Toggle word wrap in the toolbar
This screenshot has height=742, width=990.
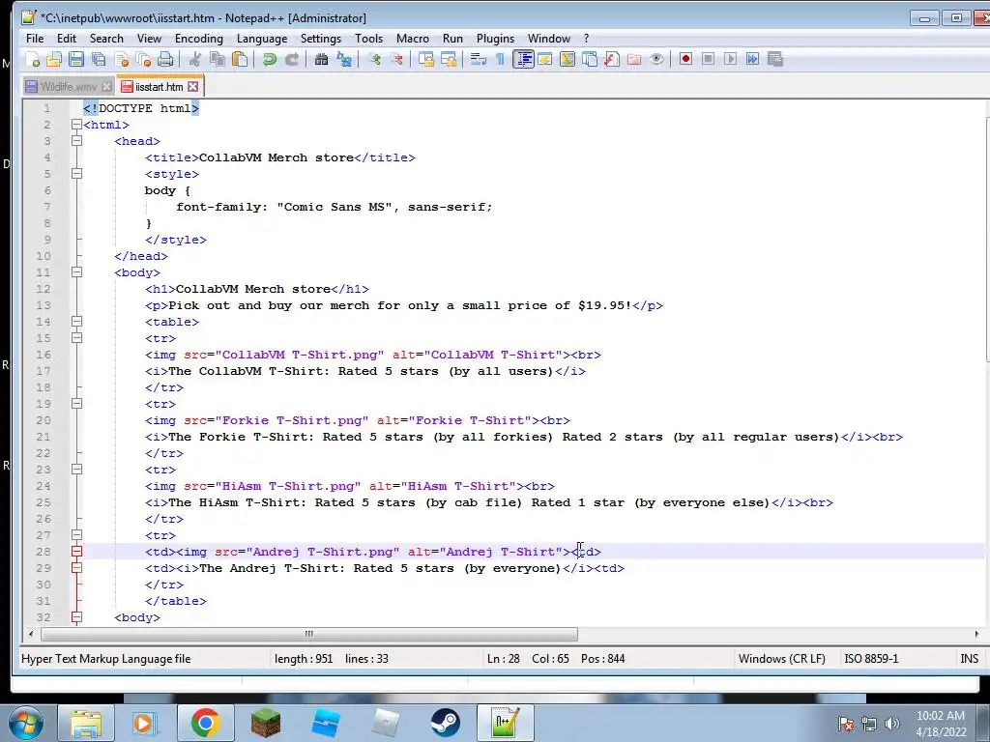(x=478, y=59)
